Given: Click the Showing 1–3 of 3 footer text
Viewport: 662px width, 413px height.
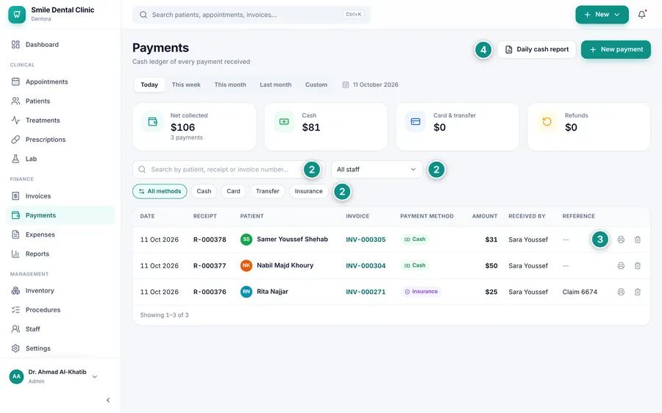Looking at the screenshot, I should coord(164,315).
